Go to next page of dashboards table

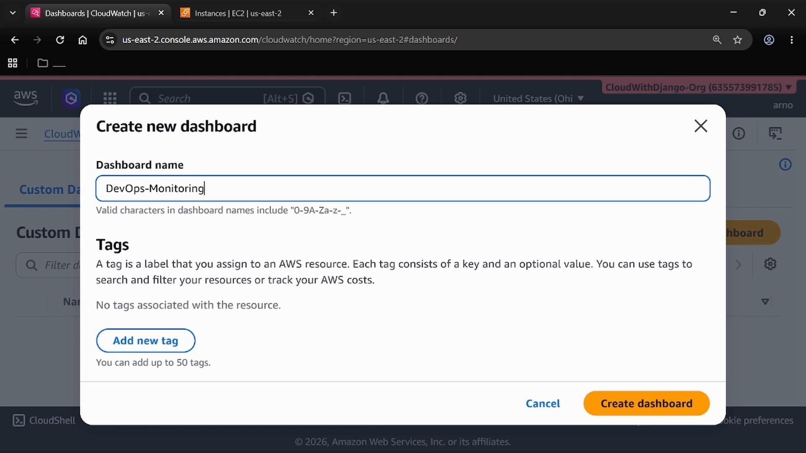[x=738, y=265]
